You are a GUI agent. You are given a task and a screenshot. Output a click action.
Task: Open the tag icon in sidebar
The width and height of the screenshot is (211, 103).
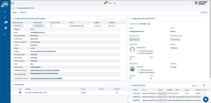tap(5, 34)
